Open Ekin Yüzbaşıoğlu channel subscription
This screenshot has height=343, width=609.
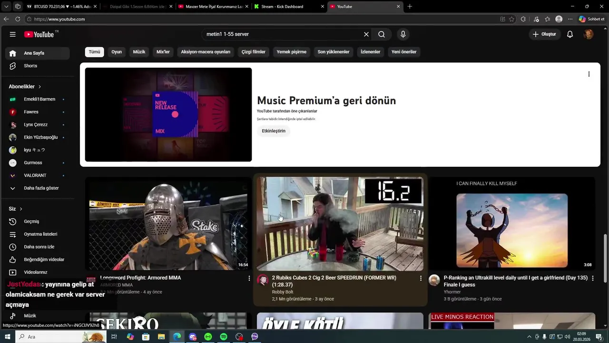(38, 137)
